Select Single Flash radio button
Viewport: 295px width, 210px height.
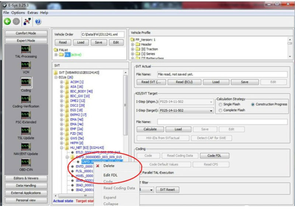pos(221,104)
